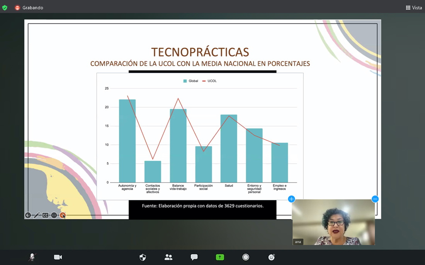Screen dimensions: 425x265
Task: Enlarge speaker thumbnail with blue plus
Action: pyautogui.click(x=291, y=199)
